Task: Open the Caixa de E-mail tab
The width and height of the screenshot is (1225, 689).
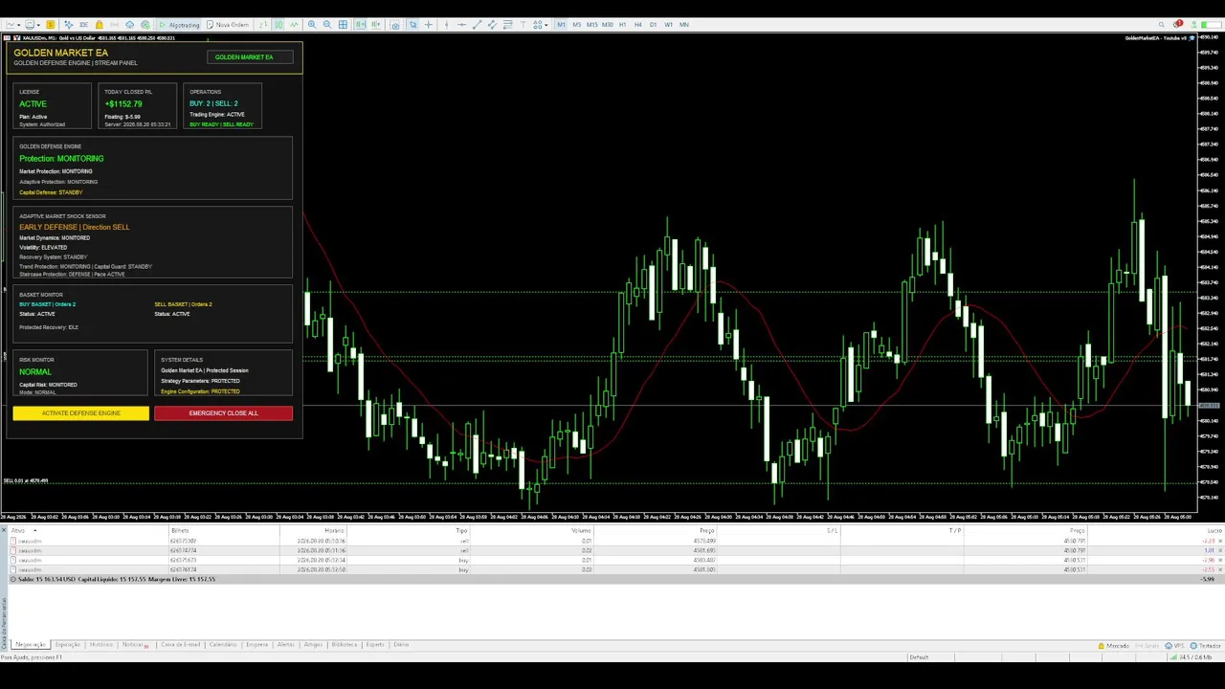Action: tap(181, 645)
